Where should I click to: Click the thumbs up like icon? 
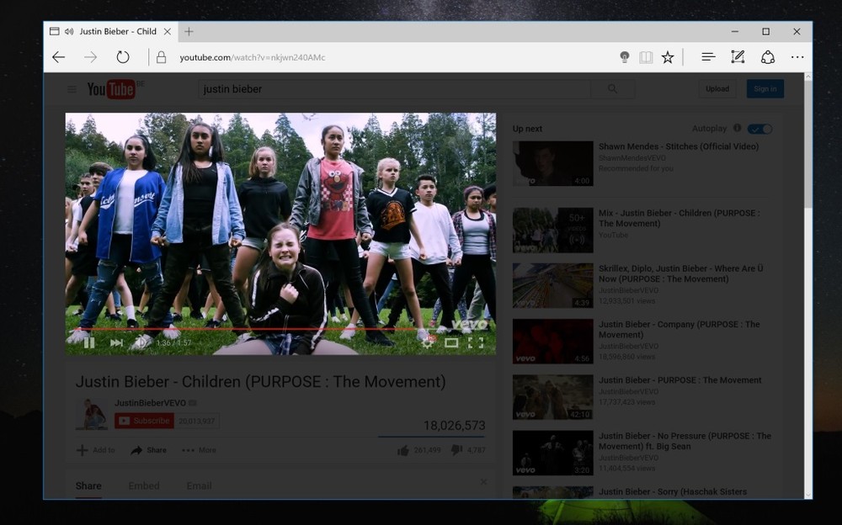click(403, 450)
